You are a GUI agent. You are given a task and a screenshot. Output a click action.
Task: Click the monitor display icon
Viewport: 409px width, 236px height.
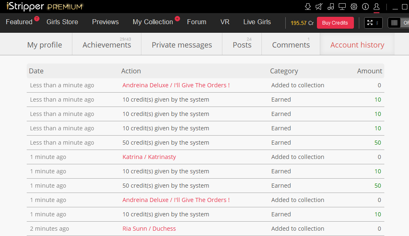pyautogui.click(x=342, y=7)
